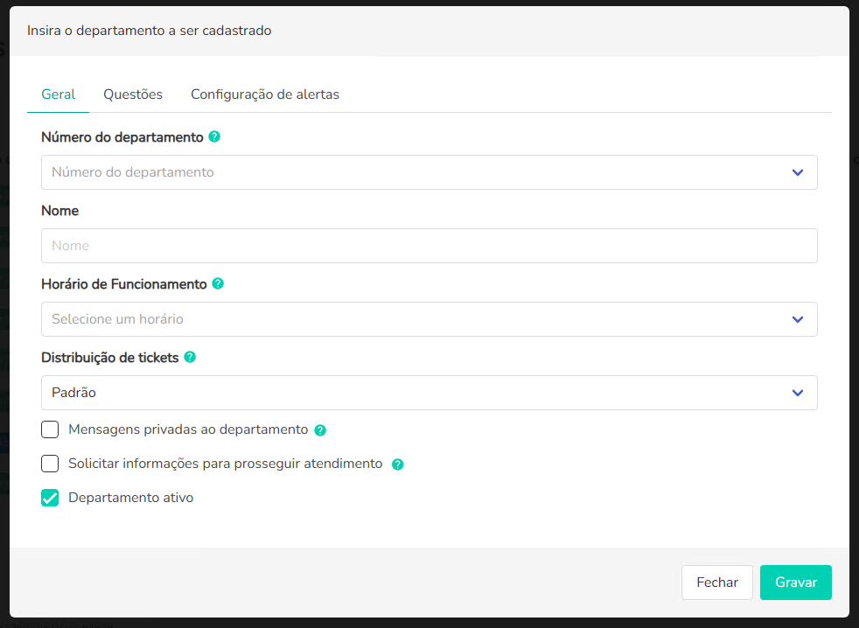The width and height of the screenshot is (859, 628).
Task: Click help icon for Mensagens privadas ao departamento
Action: 320,430
